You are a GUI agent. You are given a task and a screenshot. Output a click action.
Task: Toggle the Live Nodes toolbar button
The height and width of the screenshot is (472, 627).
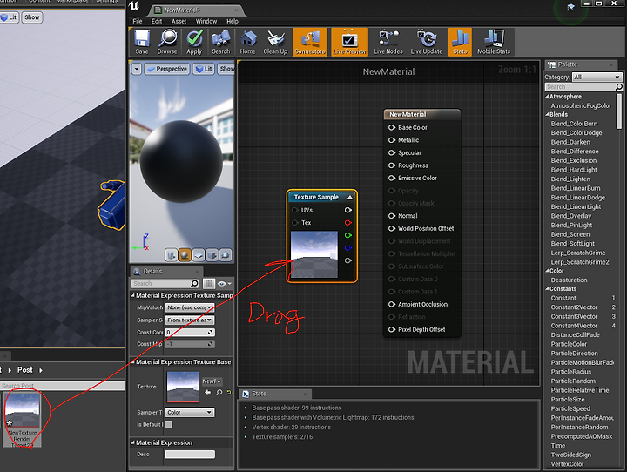coord(388,42)
